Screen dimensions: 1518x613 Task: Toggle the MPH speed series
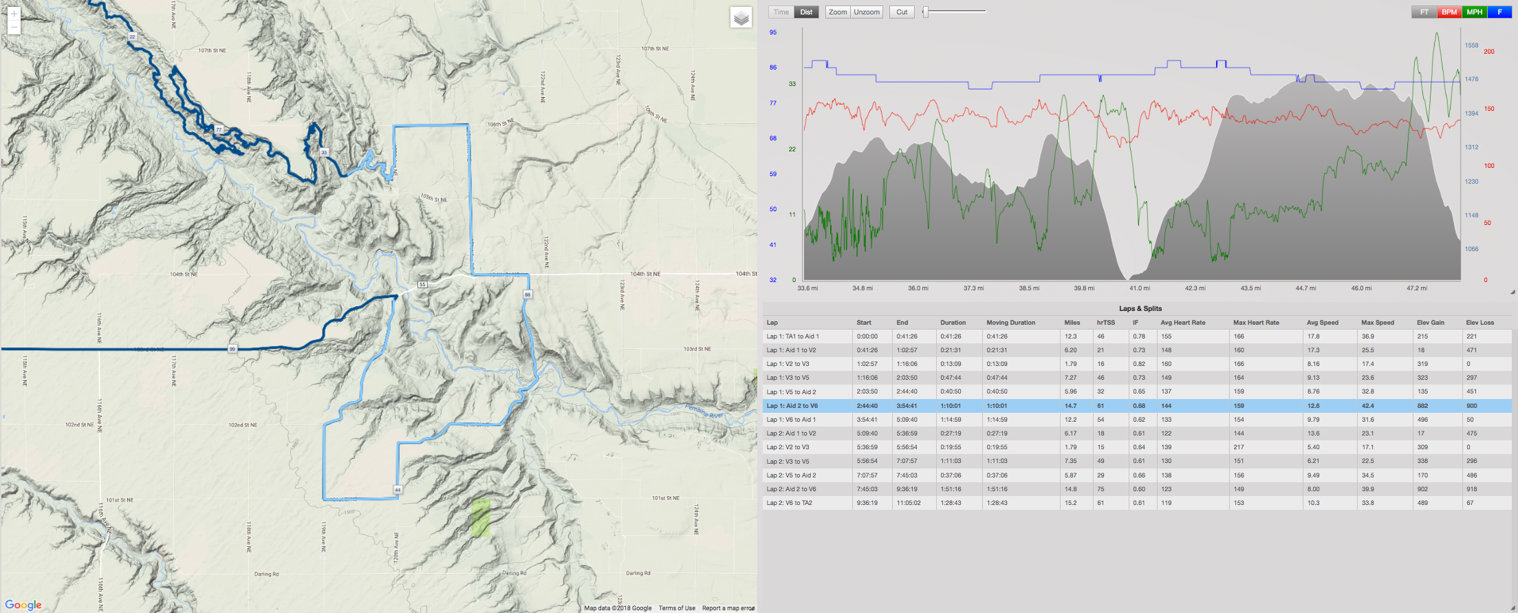click(x=1475, y=12)
